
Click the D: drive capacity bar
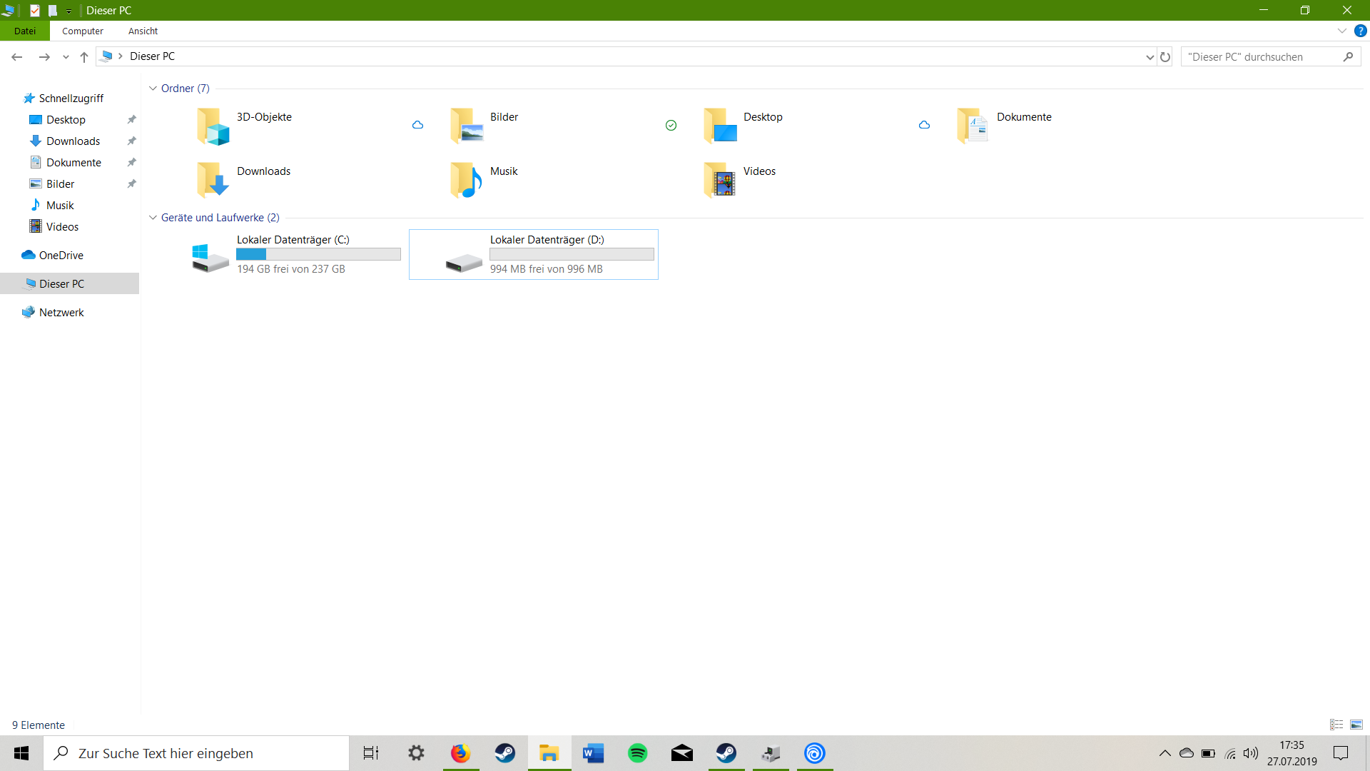[x=572, y=254]
